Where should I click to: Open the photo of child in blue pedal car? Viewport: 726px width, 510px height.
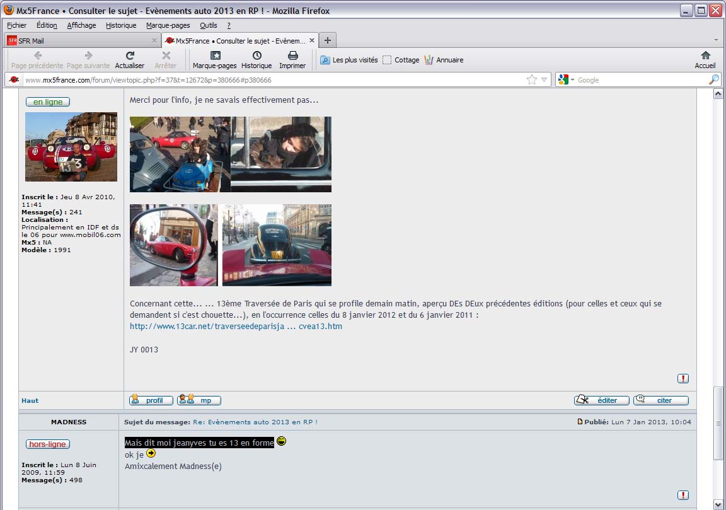(x=180, y=154)
